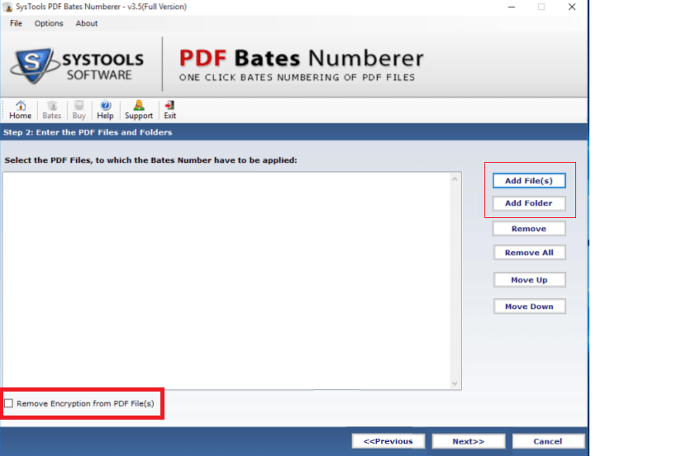Click the Exit toolbar icon
This screenshot has height=456, width=677.
[x=169, y=110]
